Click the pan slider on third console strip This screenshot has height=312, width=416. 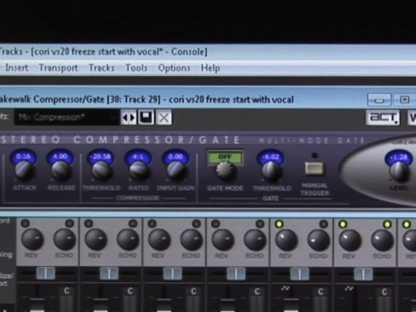[x=172, y=273]
